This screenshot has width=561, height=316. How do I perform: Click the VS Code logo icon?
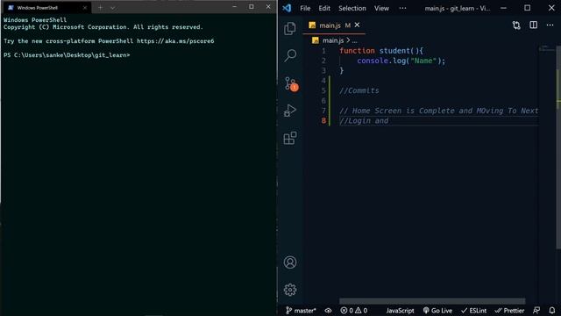[x=287, y=8]
